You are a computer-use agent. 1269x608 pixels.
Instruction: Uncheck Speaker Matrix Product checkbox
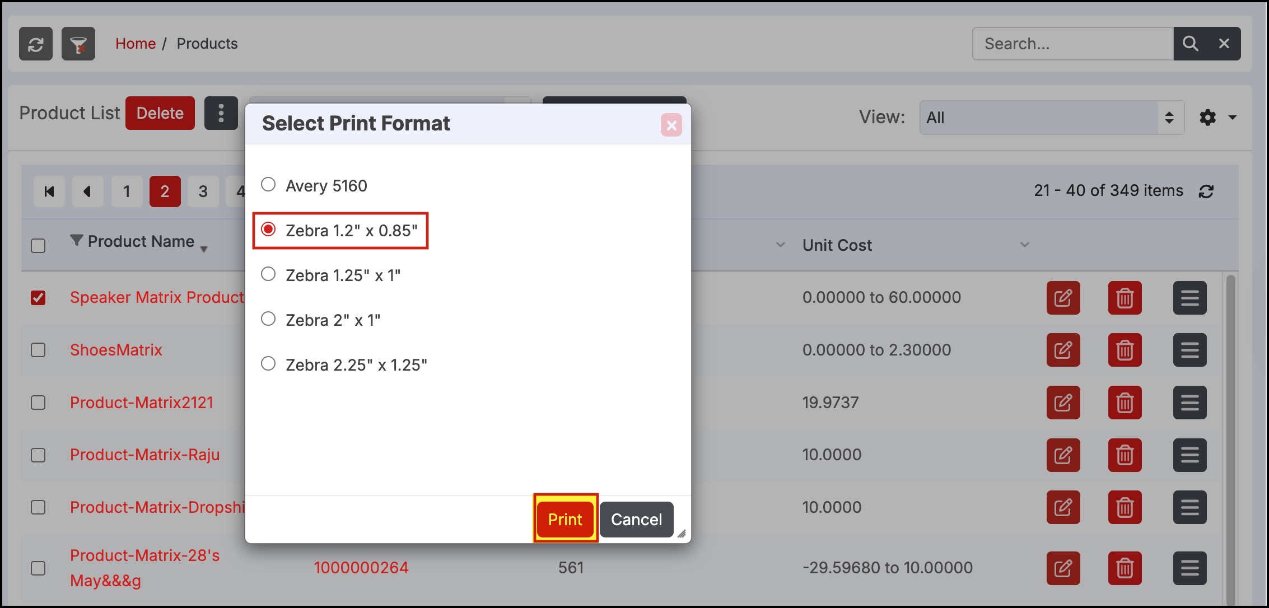(x=38, y=298)
